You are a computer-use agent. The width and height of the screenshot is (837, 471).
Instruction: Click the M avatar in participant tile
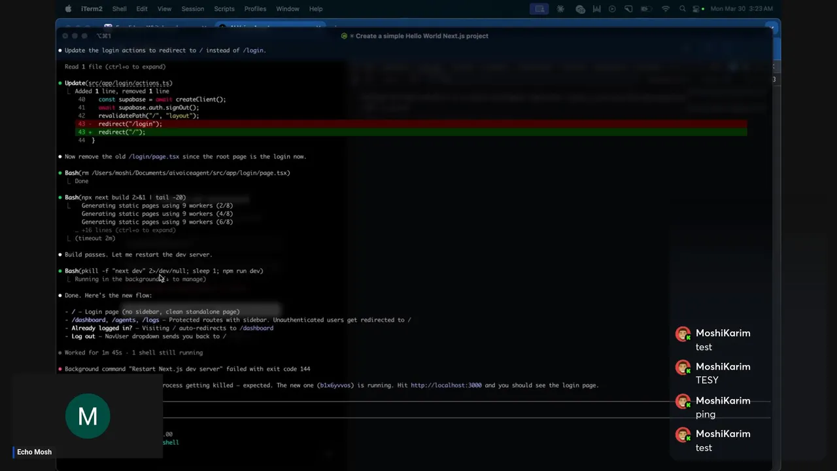[x=88, y=416]
